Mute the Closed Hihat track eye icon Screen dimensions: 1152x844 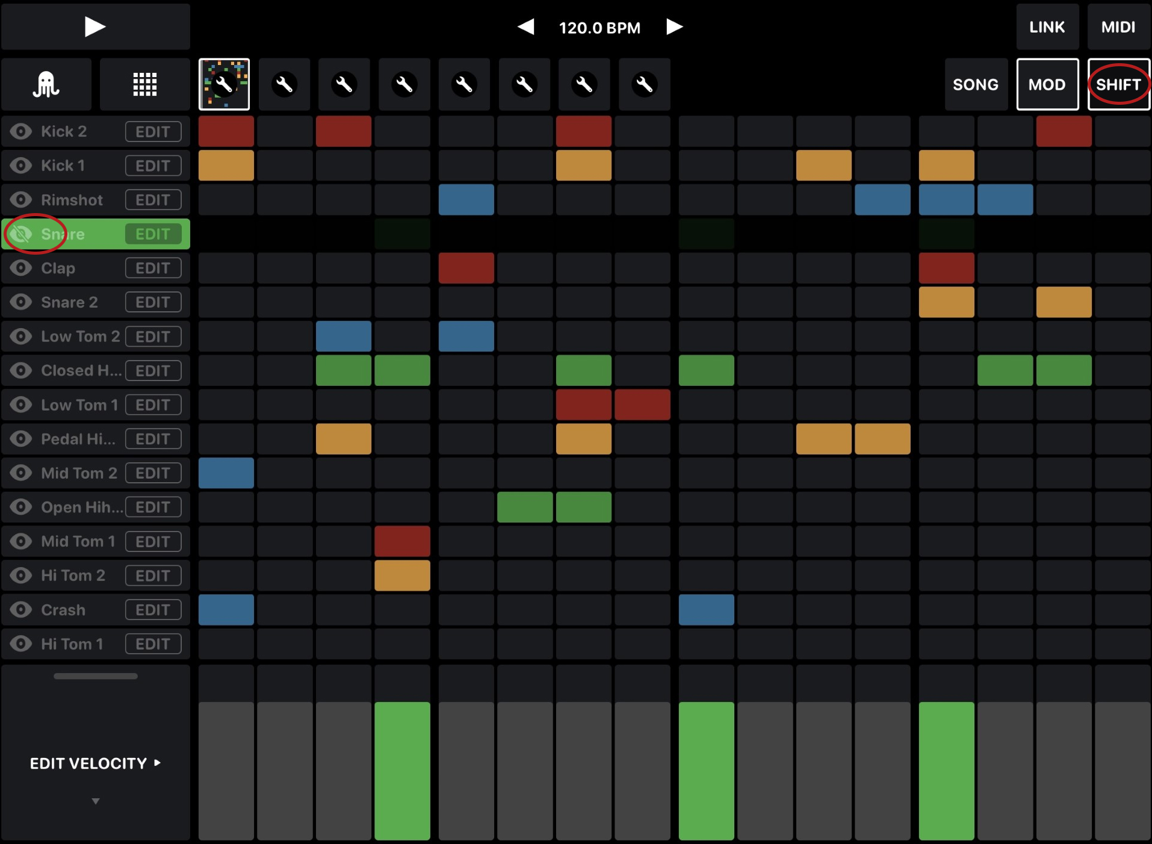(21, 371)
